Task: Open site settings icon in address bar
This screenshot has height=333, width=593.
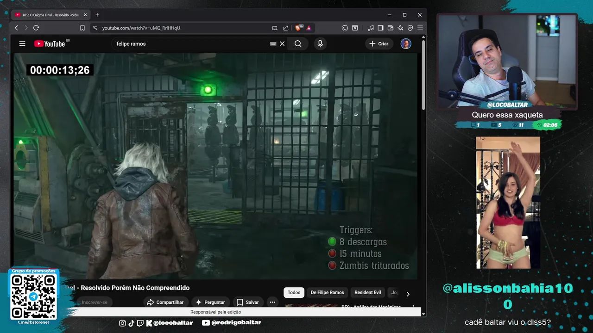Action: [x=95, y=28]
